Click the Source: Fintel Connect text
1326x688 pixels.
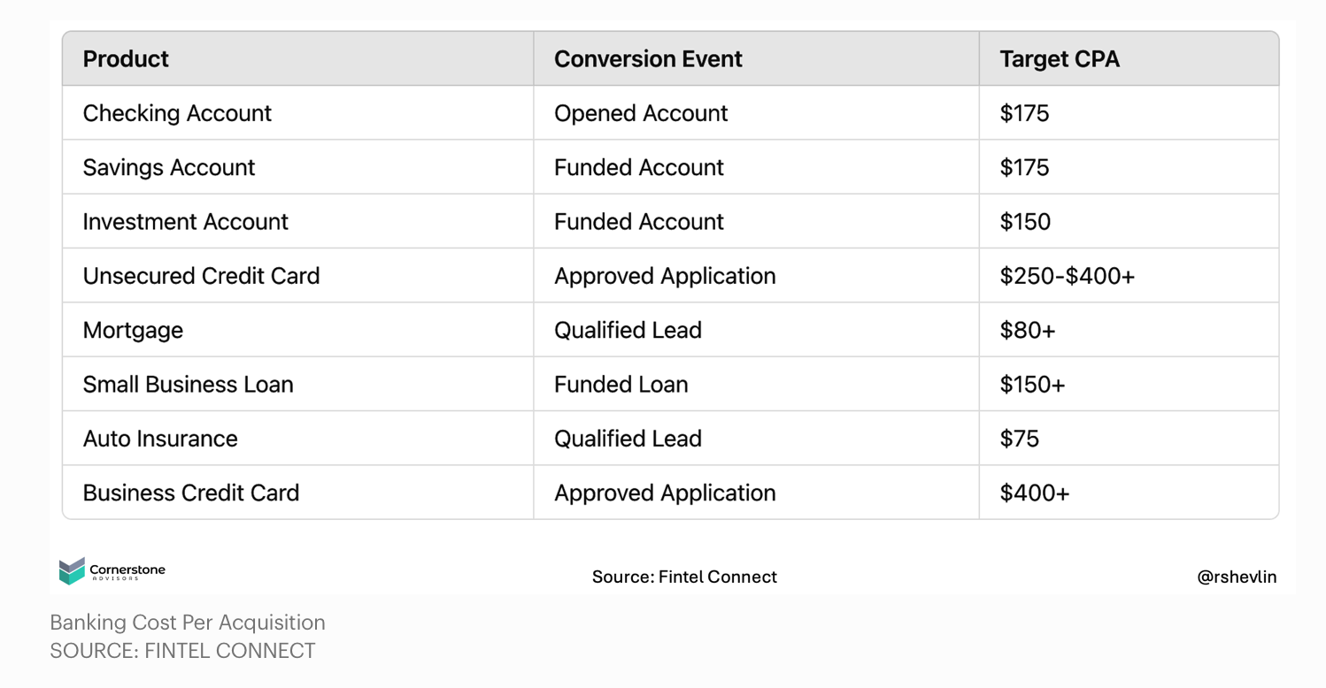point(684,577)
